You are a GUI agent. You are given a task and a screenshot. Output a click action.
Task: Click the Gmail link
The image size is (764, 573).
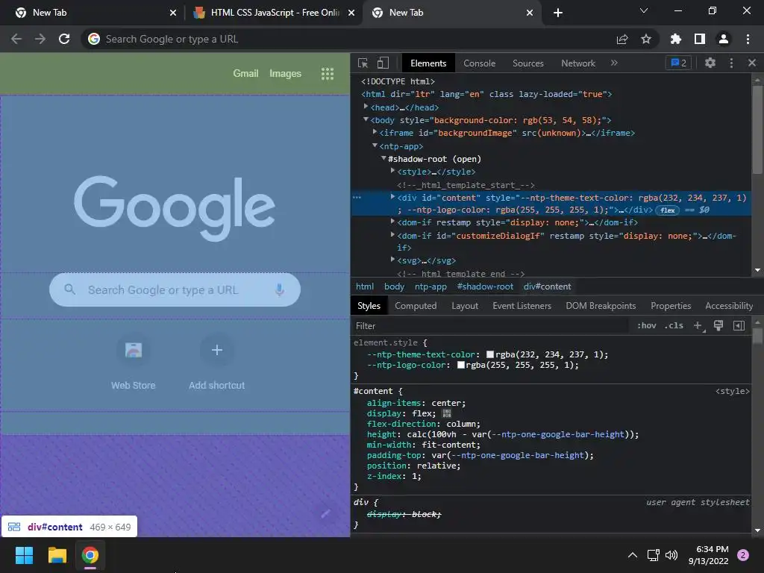pos(245,74)
